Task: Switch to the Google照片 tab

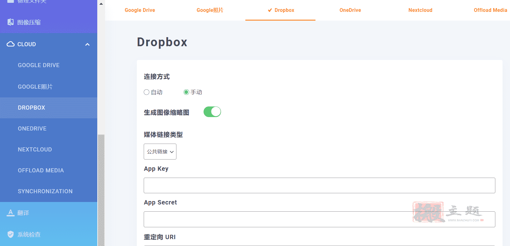Action: 210,10
